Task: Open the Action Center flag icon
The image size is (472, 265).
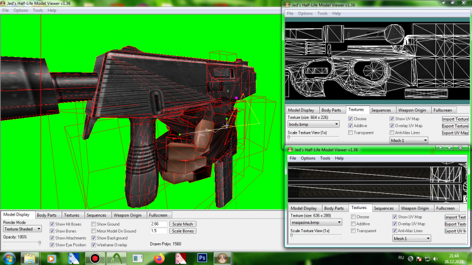Action: [419, 259]
